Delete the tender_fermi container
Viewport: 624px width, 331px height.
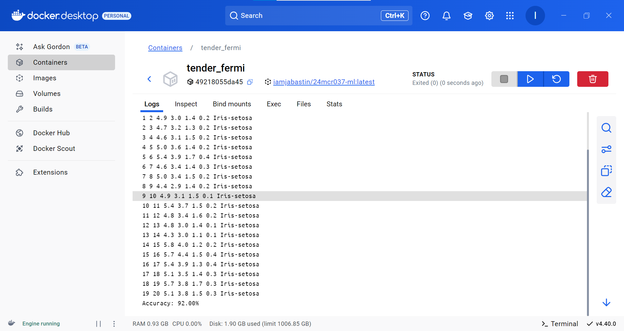[593, 79]
